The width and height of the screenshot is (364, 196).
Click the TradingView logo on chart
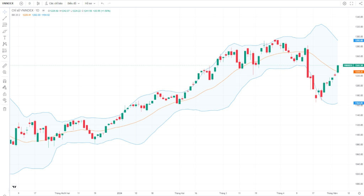[14, 187]
